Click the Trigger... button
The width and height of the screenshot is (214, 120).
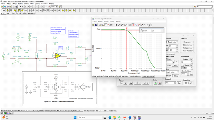188,48
